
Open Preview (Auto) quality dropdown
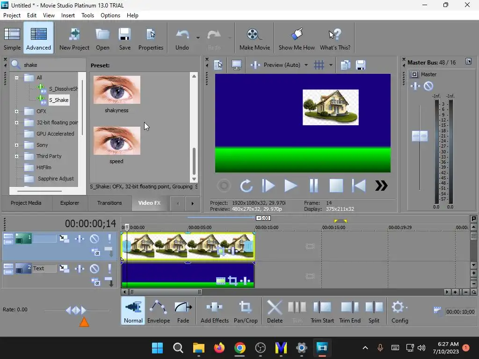306,65
